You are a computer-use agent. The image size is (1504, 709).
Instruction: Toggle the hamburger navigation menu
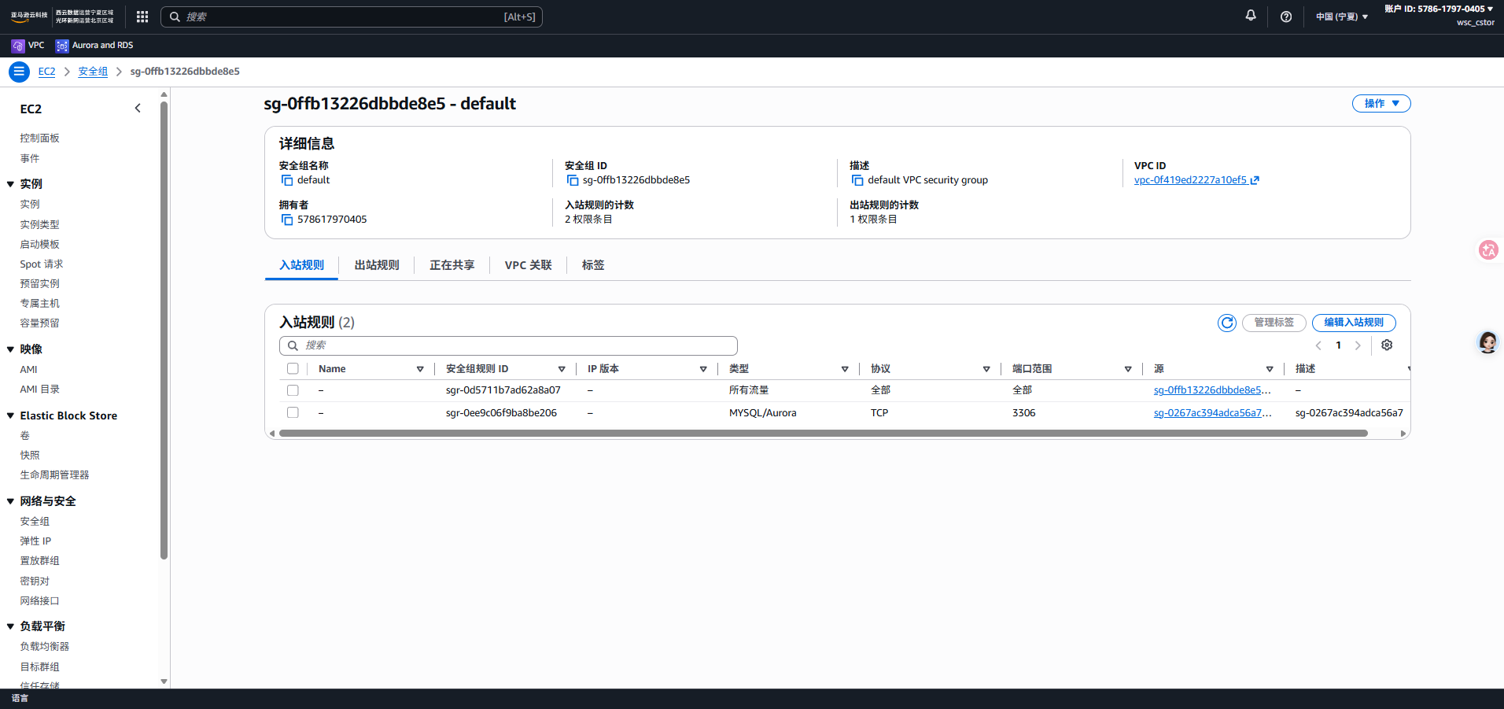pos(19,72)
